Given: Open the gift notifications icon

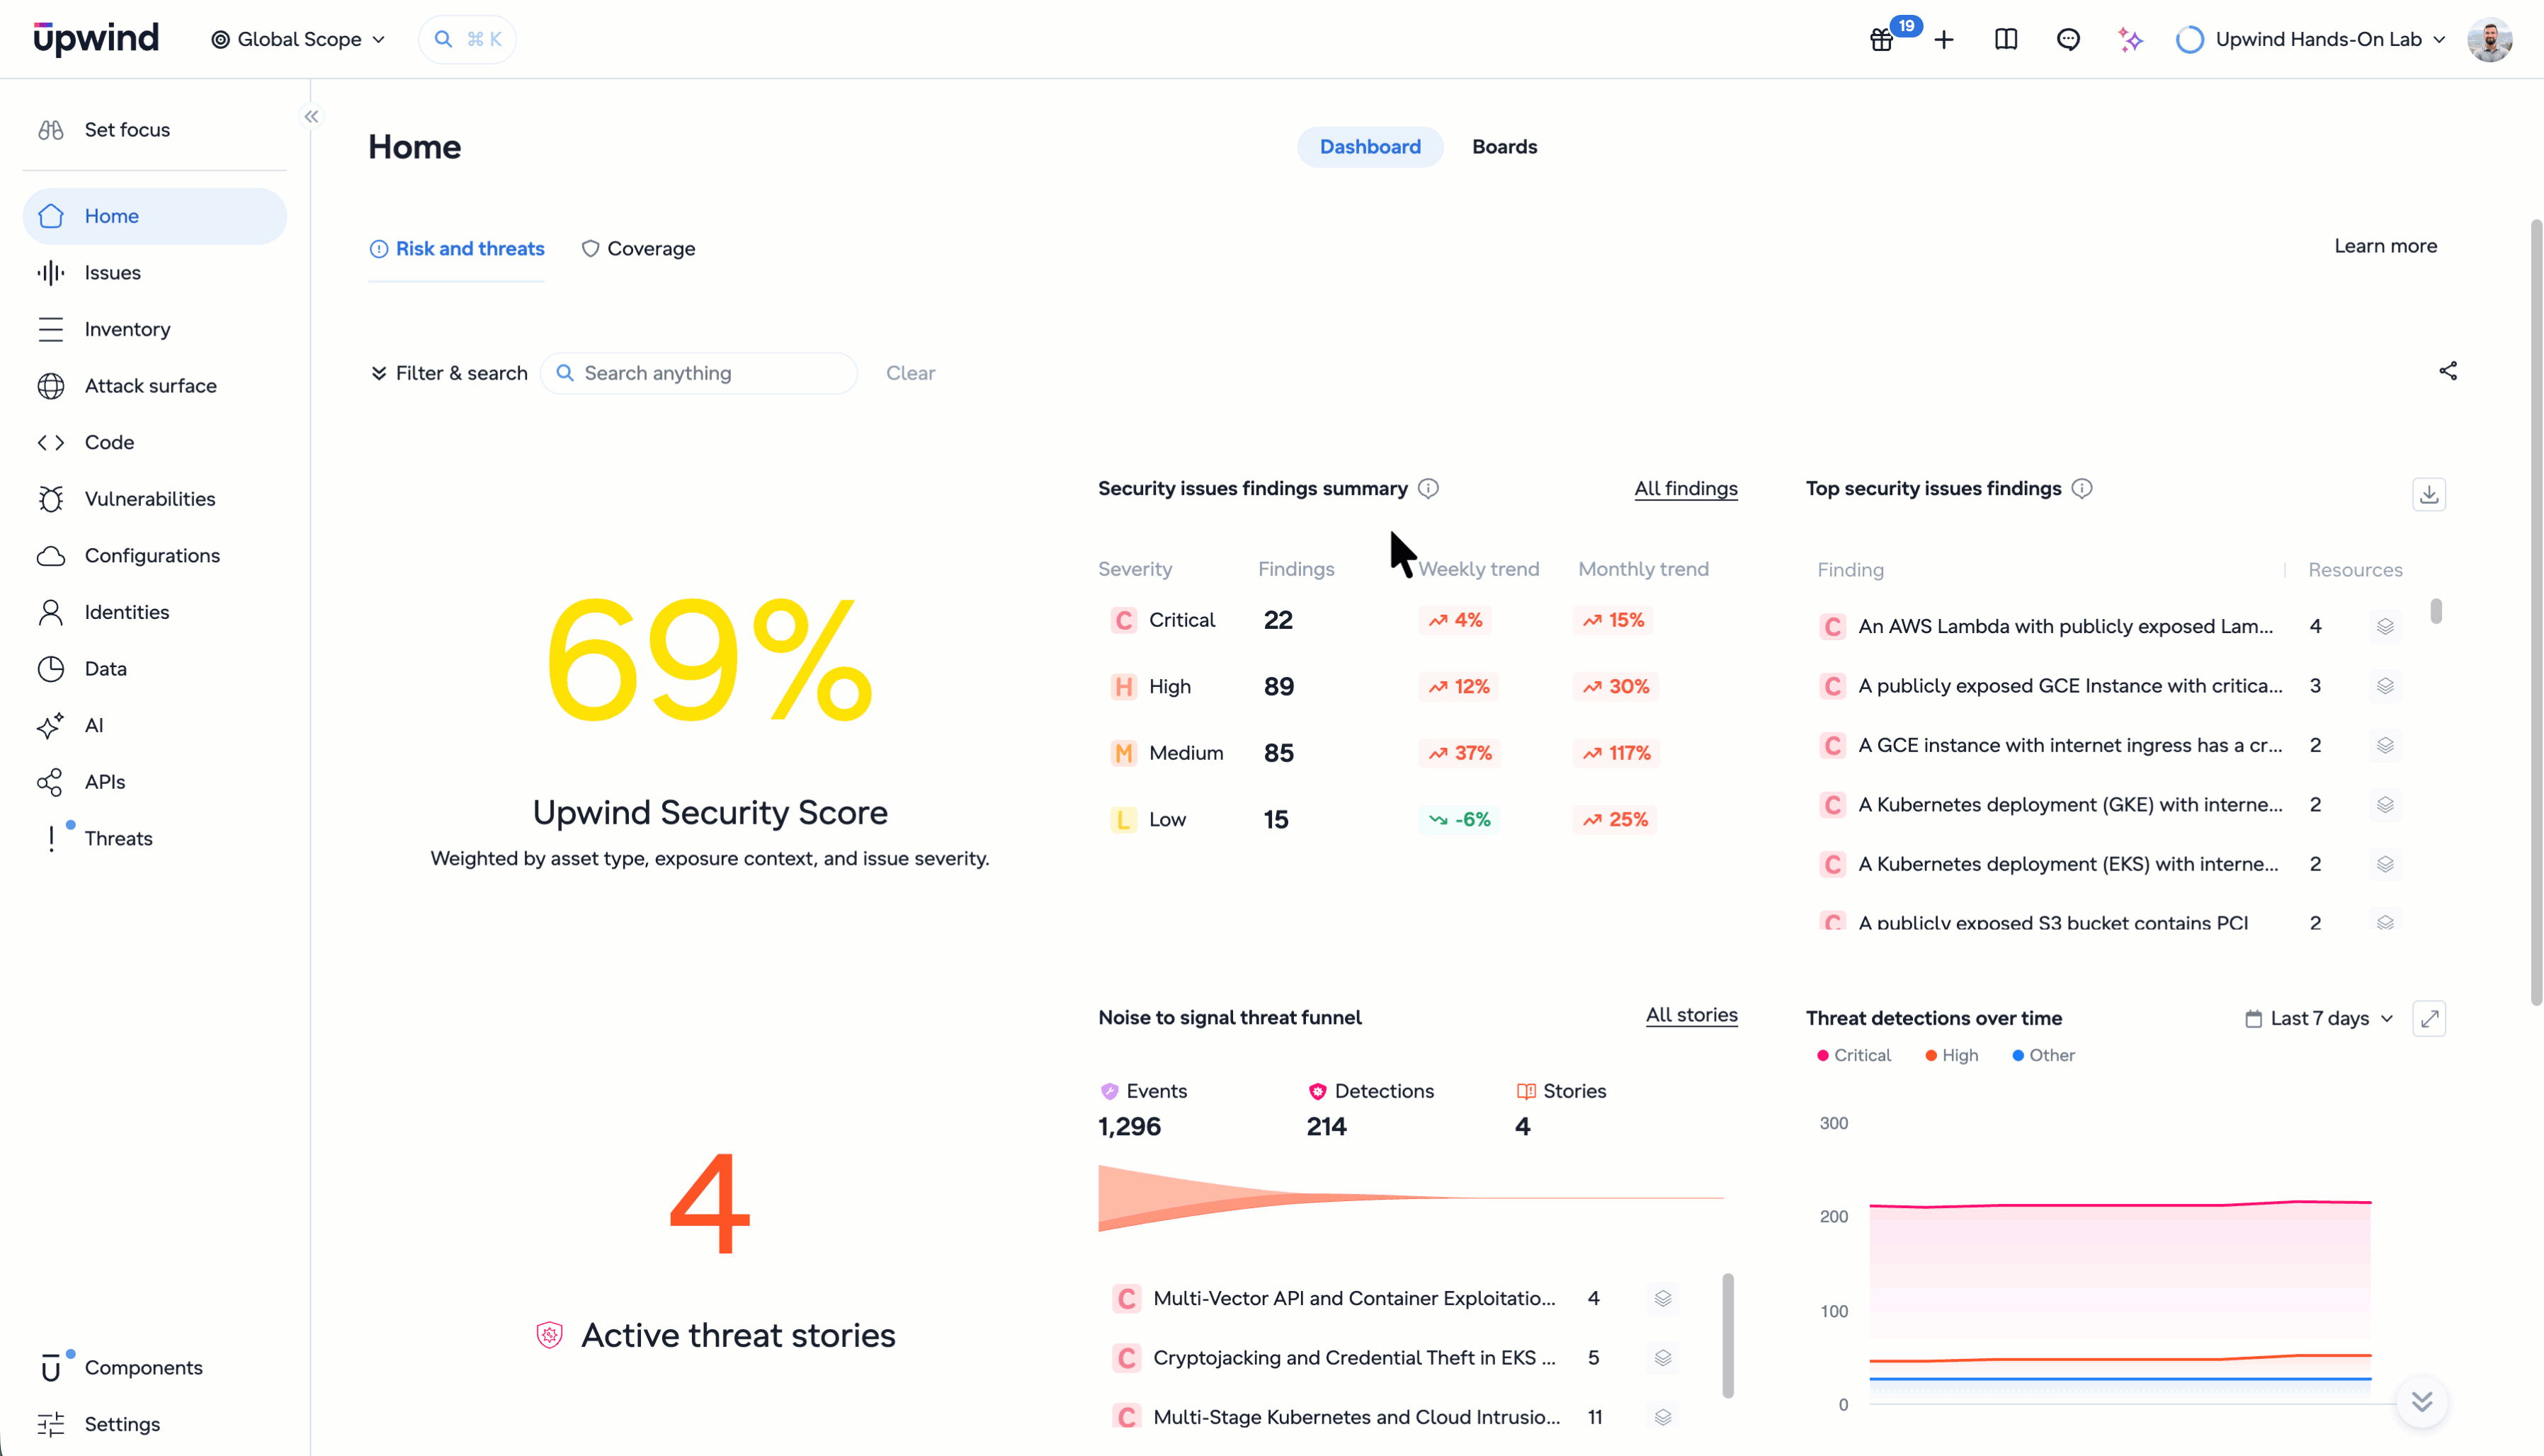Looking at the screenshot, I should click(1882, 40).
